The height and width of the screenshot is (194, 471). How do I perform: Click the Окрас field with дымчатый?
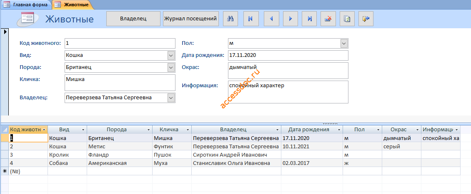pos(288,70)
